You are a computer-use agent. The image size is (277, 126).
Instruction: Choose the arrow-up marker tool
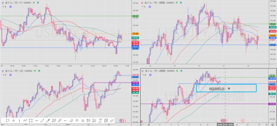tap(83, 120)
